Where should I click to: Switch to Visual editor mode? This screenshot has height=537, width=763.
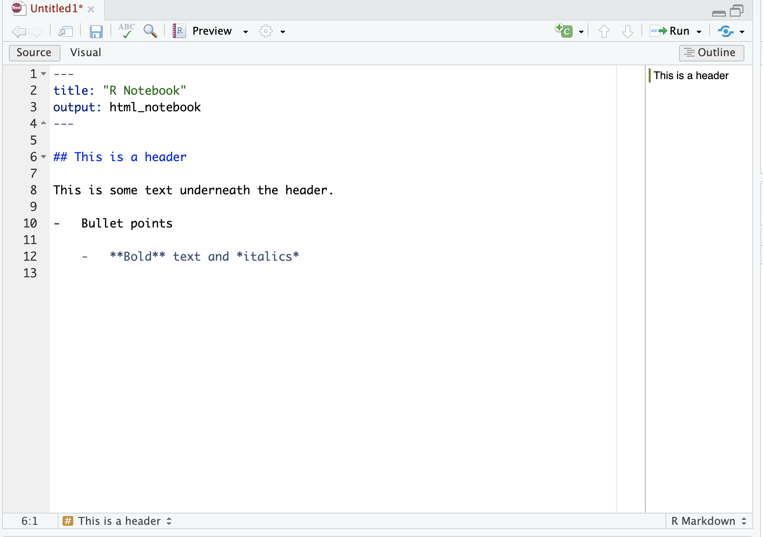(85, 53)
